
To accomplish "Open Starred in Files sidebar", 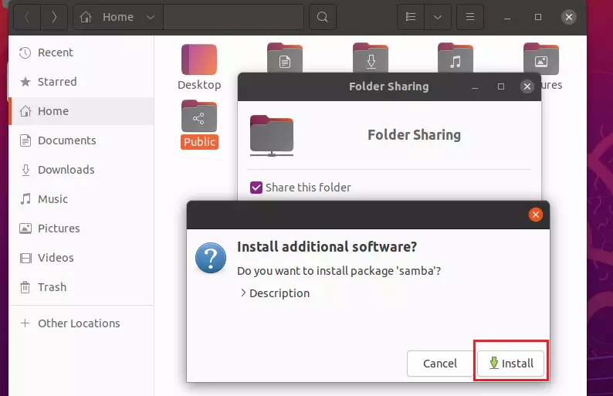I will click(x=81, y=82).
